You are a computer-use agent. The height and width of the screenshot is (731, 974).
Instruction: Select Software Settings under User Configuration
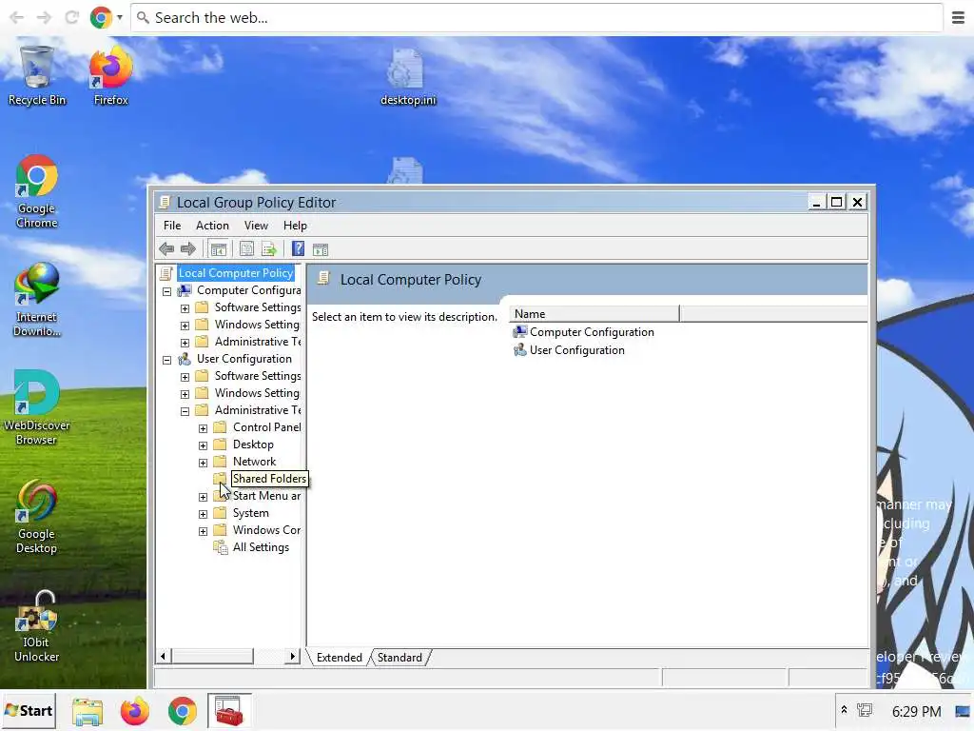coord(258,375)
